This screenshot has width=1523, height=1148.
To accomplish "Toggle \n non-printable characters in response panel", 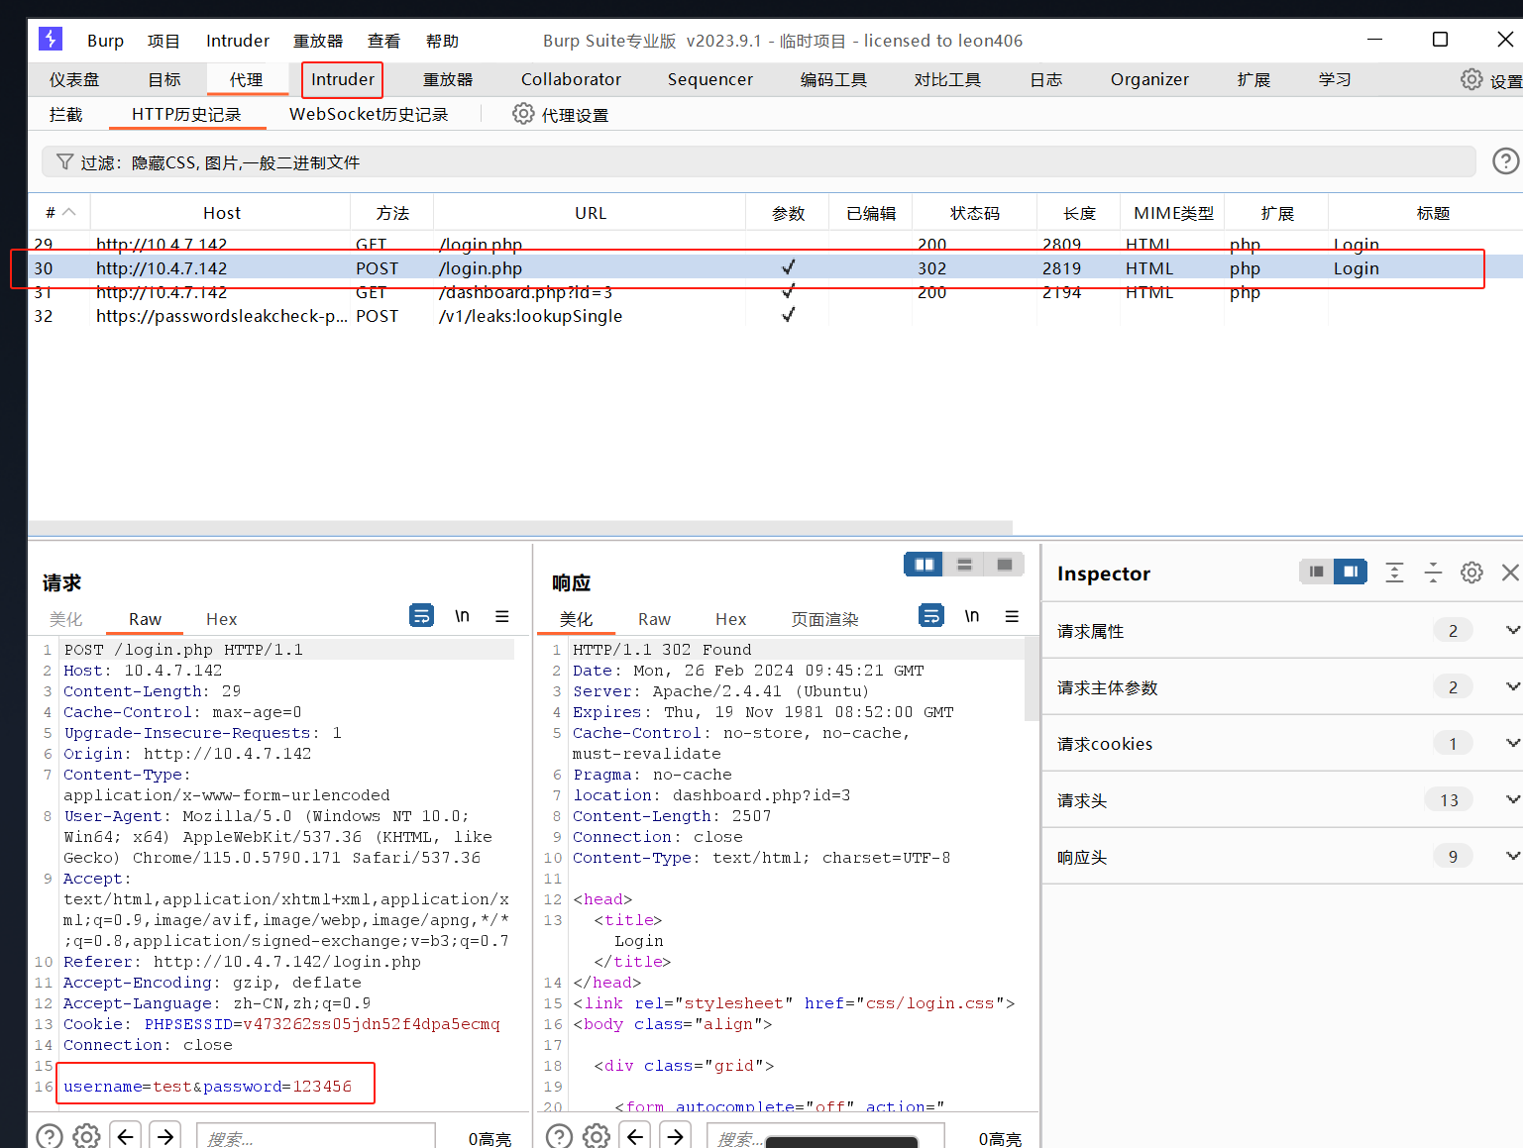I will pyautogui.click(x=972, y=616).
